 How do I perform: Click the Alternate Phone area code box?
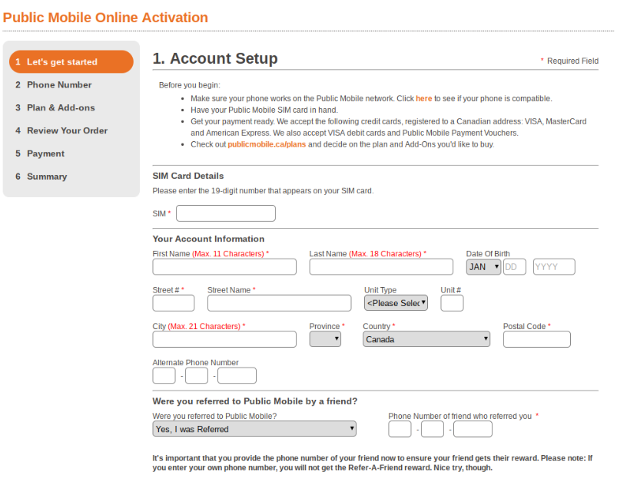coord(164,376)
